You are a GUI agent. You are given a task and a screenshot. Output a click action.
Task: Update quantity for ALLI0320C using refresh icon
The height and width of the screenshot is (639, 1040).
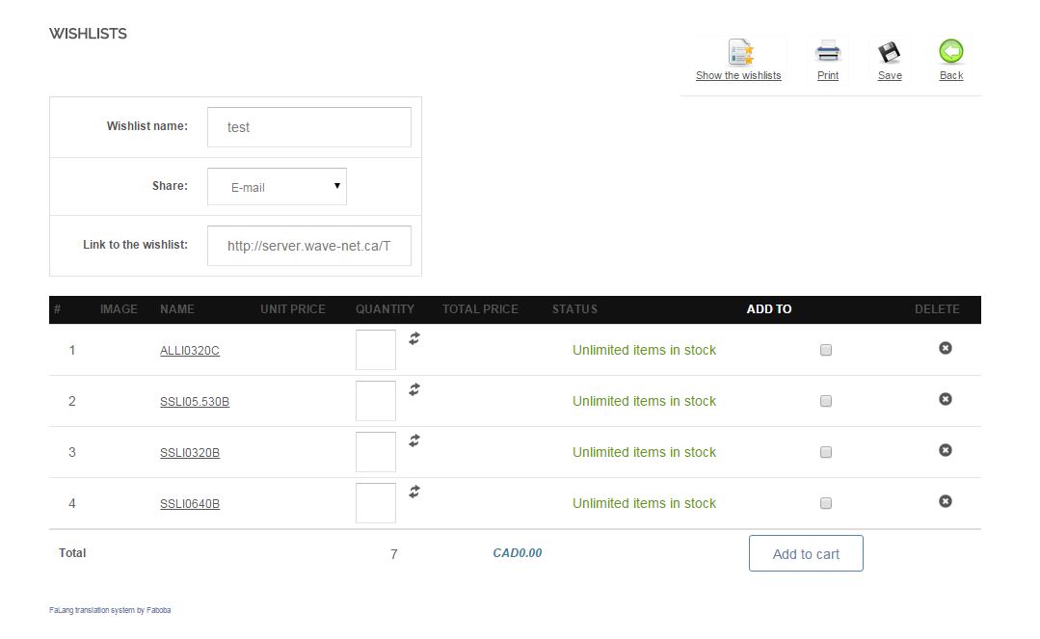[x=414, y=338]
